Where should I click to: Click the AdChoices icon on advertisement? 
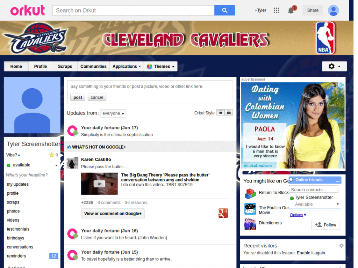point(342,85)
